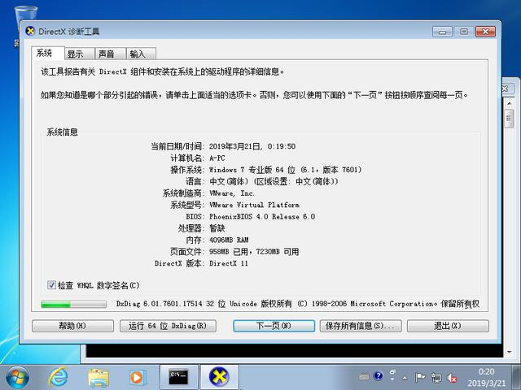Click 保存所有信息(S)... button

361,326
